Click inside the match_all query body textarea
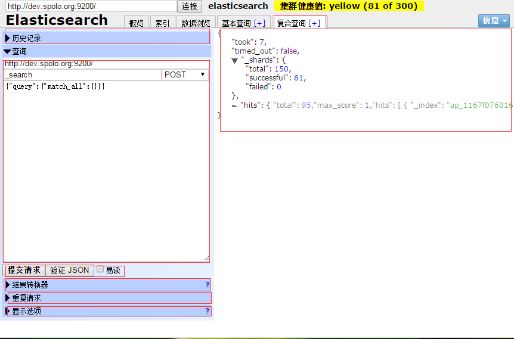The image size is (514, 339). (x=106, y=171)
